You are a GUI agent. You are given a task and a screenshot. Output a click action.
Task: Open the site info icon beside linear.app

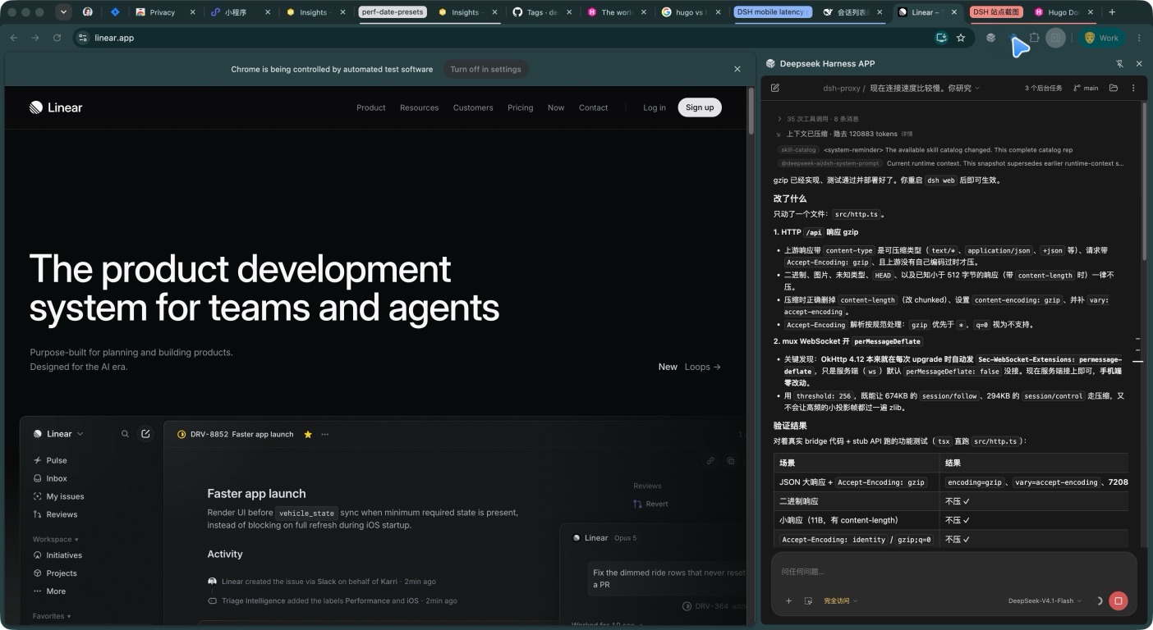pos(82,38)
